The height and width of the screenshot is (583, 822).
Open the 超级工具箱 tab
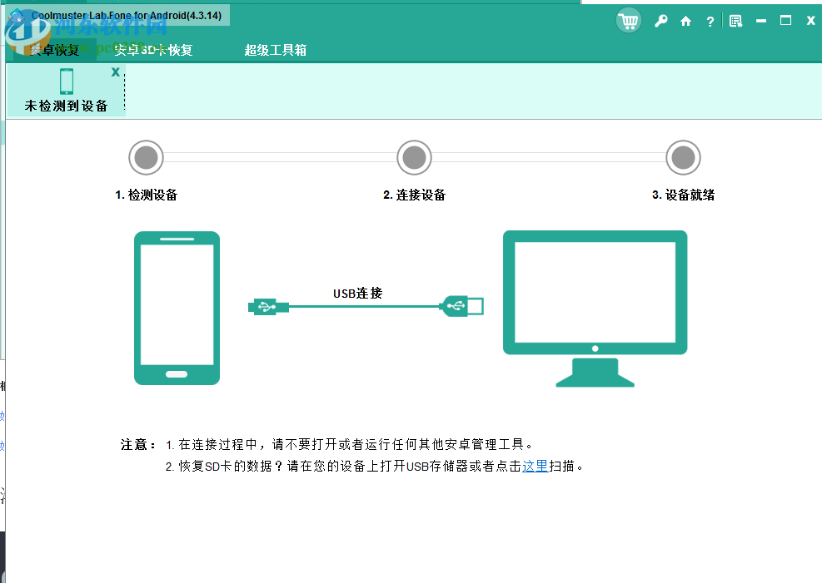[x=275, y=50]
